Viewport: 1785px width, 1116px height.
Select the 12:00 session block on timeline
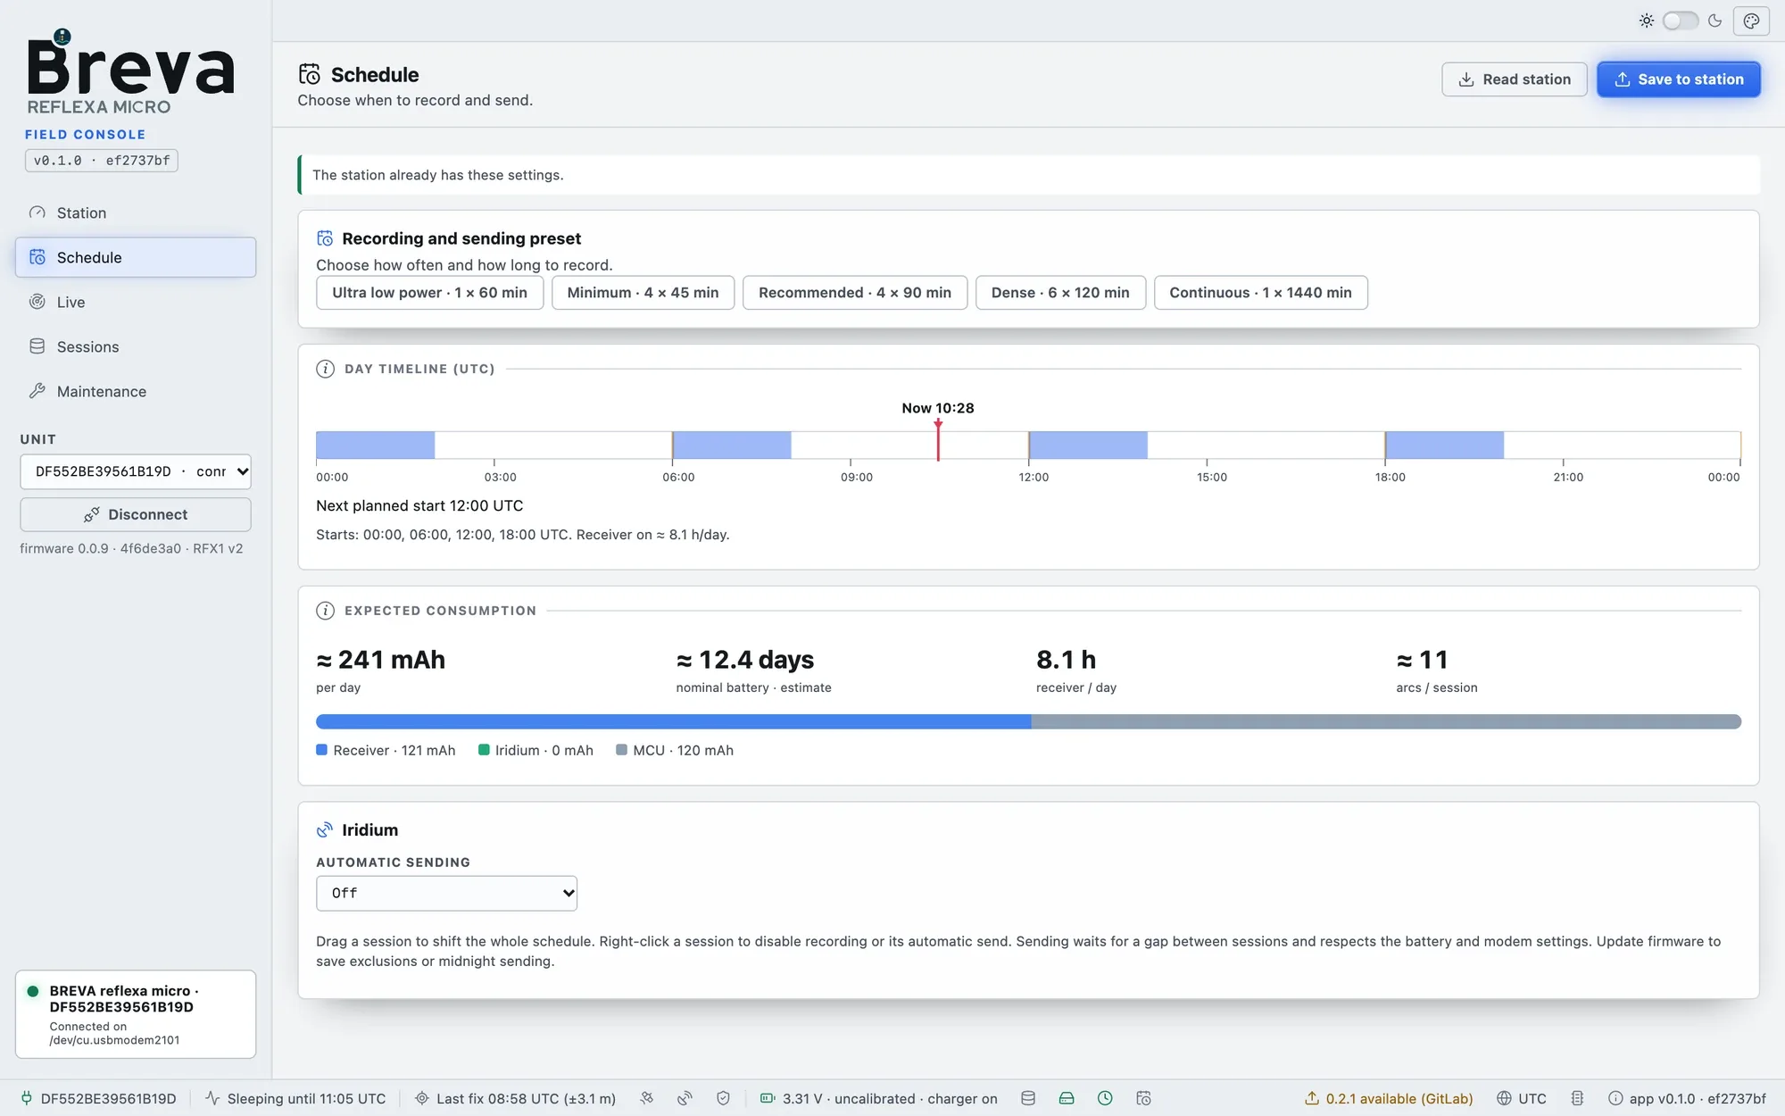click(x=1088, y=445)
